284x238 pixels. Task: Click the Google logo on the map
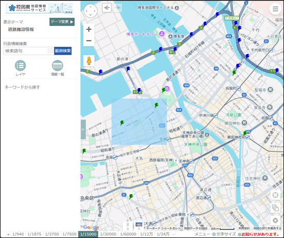(x=91, y=227)
